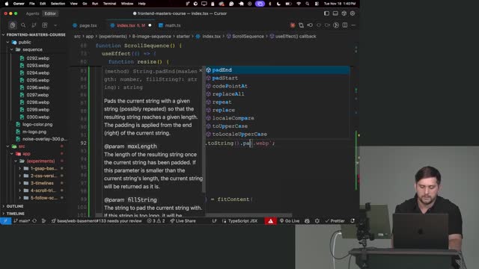Image resolution: width=479 pixels, height=269 pixels.
Task: Click the red warning triangle status icon
Action: [x=271, y=221]
